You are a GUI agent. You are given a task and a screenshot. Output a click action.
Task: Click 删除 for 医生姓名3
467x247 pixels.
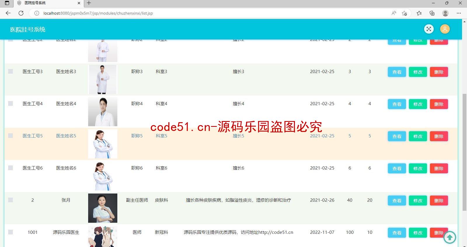click(439, 72)
